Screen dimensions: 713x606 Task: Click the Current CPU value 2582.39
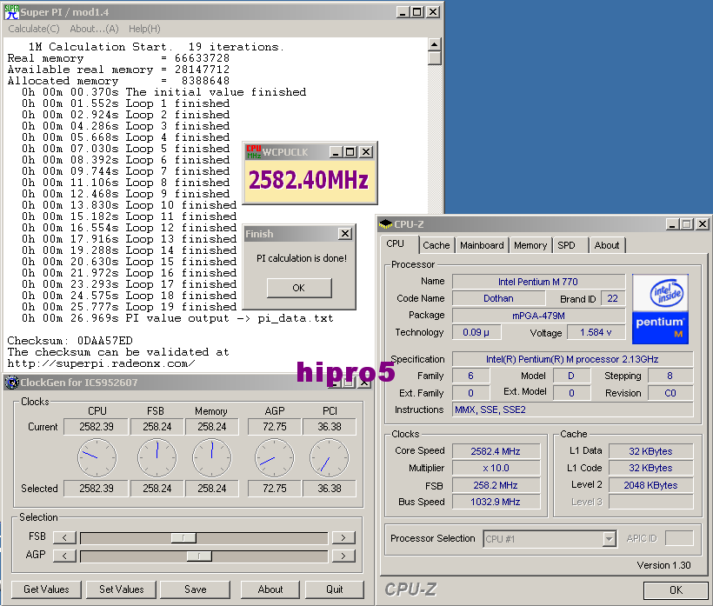click(x=97, y=427)
